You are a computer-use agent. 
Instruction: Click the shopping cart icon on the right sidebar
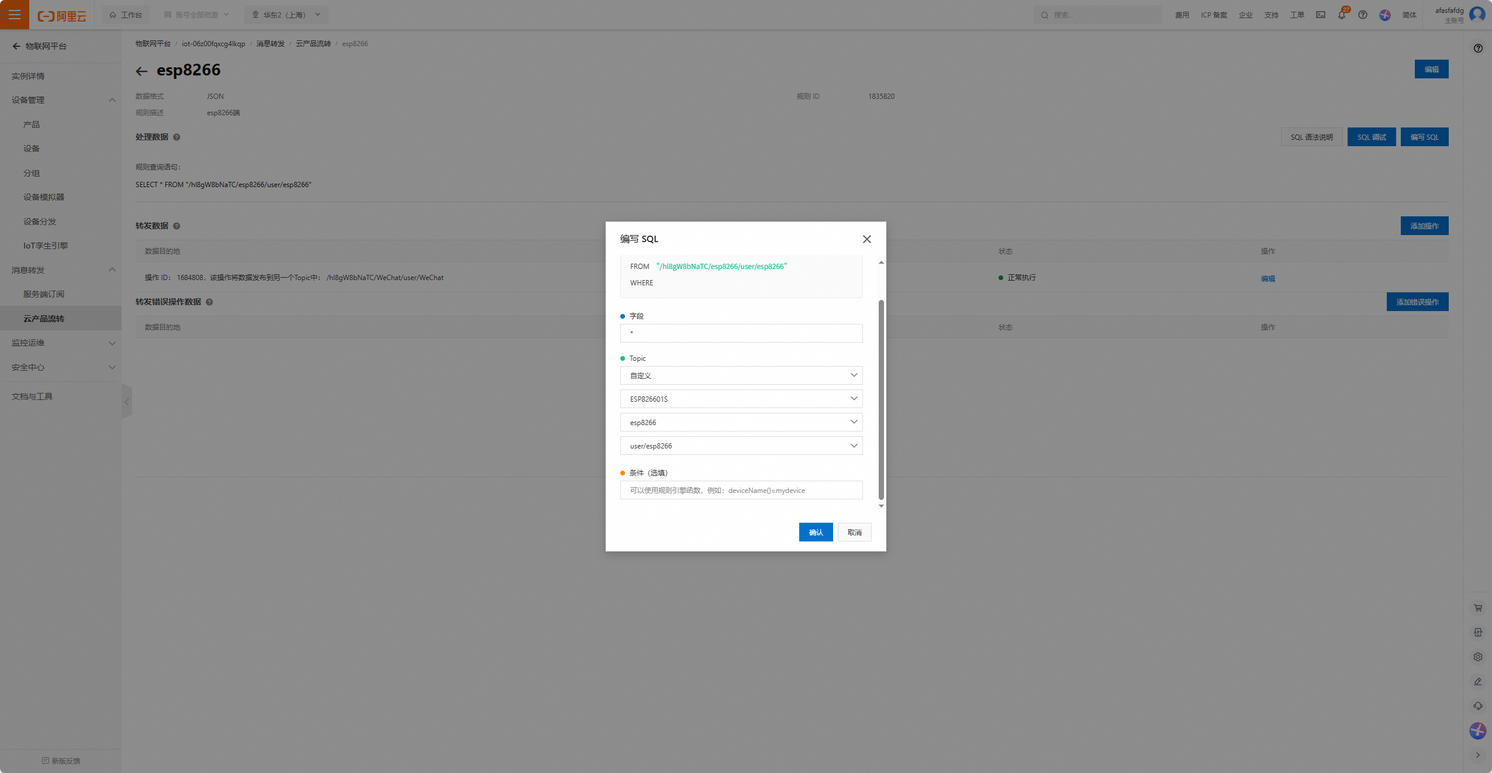tap(1477, 608)
